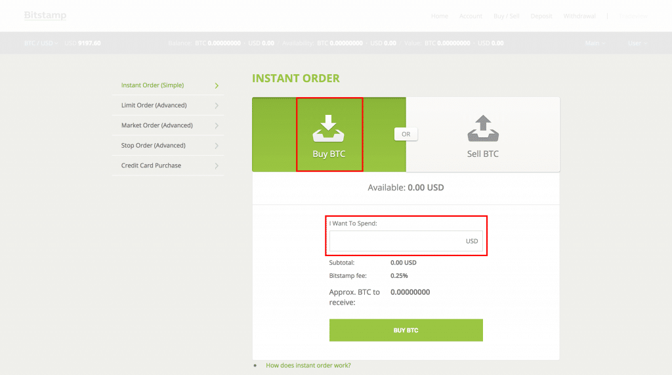Viewport: 672px width, 375px height.
Task: Expand chevron beside Instant Order (Simple)
Action: click(217, 85)
